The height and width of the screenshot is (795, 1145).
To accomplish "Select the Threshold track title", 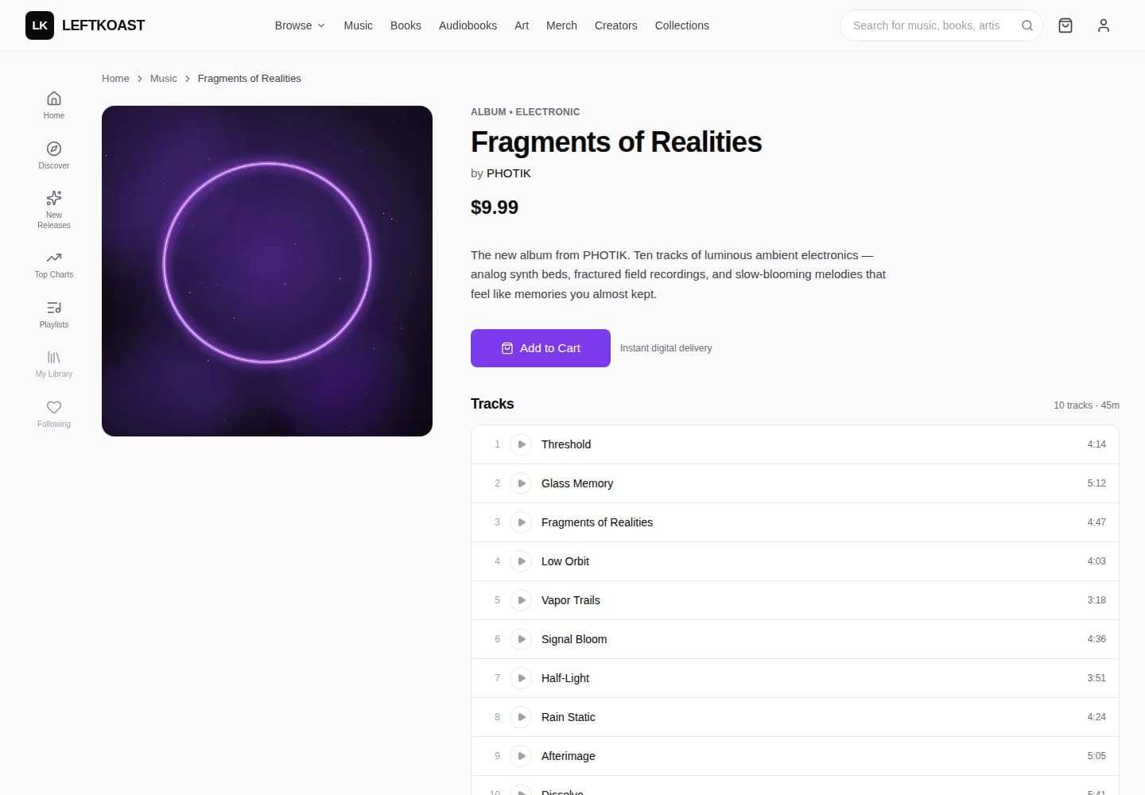I will 566,444.
